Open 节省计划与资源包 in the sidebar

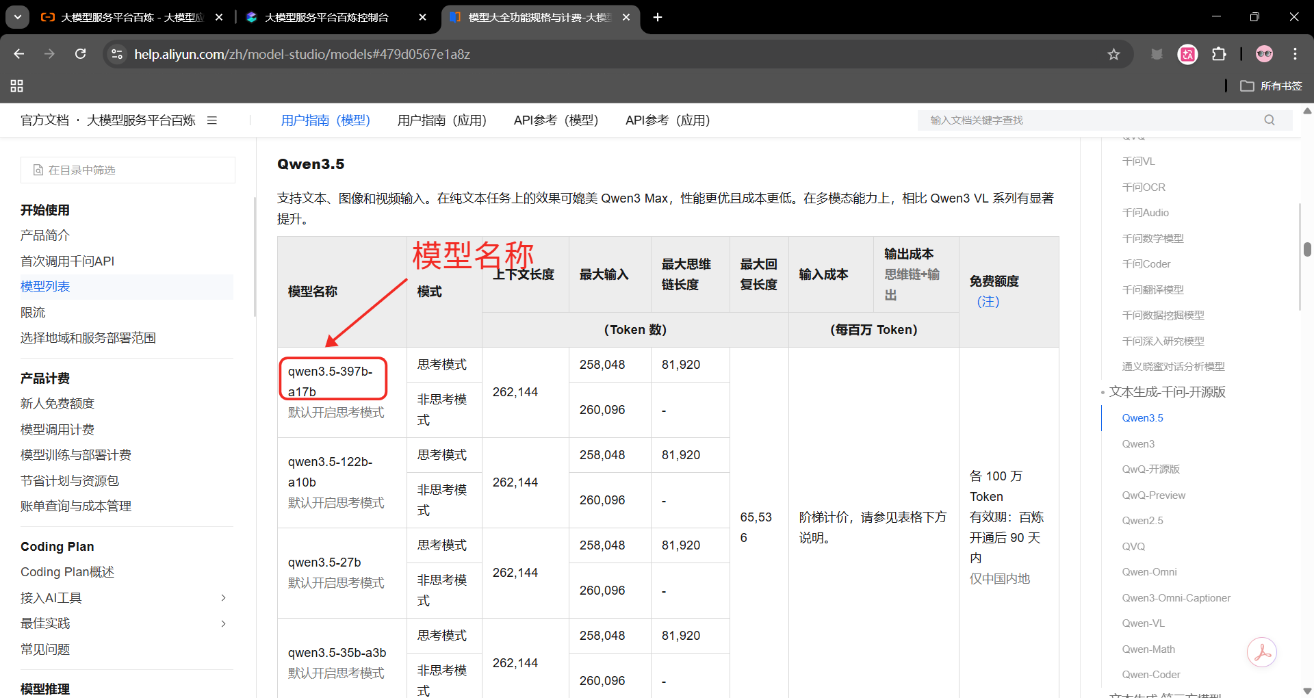(70, 480)
